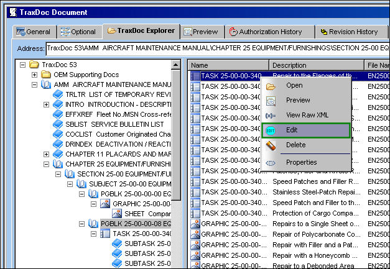The width and height of the screenshot is (390, 269).
Task: Click the Preview icon in context menu
Action: 271,101
